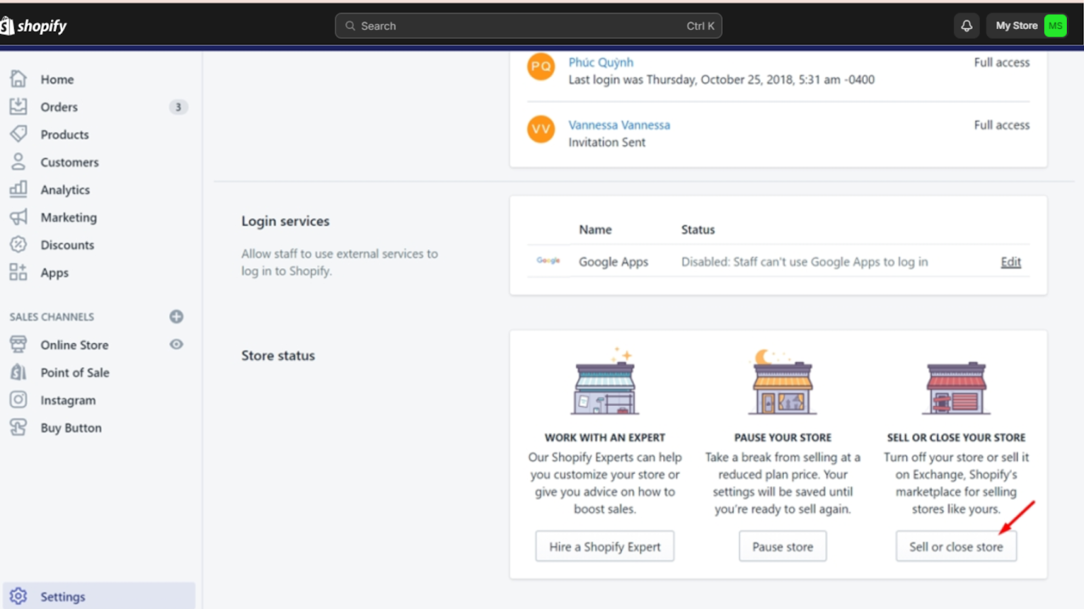The width and height of the screenshot is (1084, 609).
Task: Click the Search input field
Action: tap(528, 26)
